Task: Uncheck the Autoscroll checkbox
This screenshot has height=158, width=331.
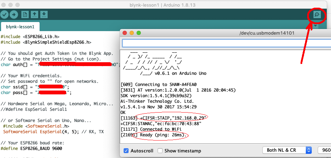Action: click(126, 151)
